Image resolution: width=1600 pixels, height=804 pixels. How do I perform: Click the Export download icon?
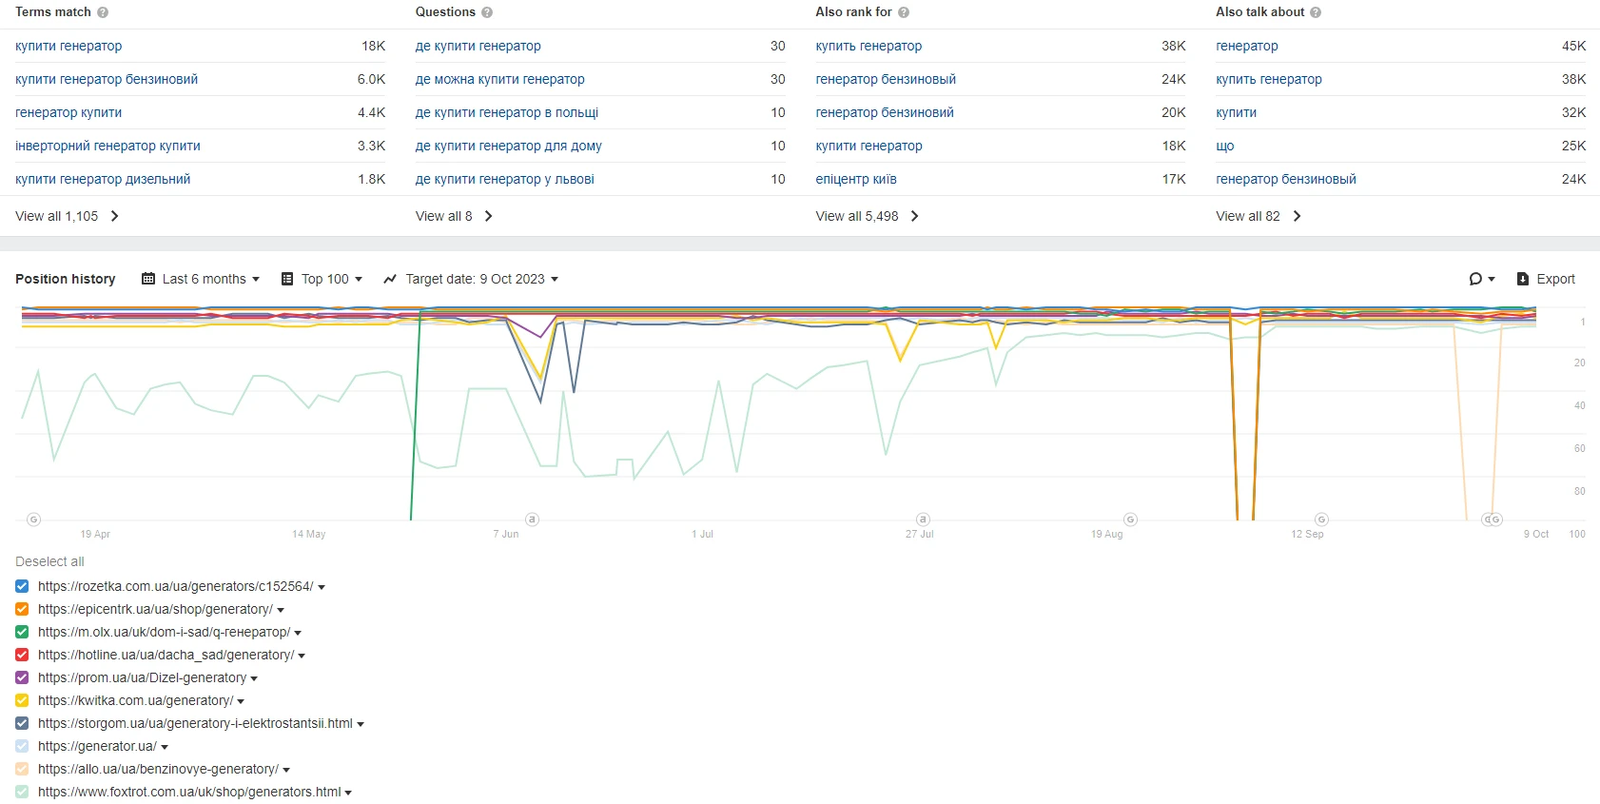(x=1523, y=279)
